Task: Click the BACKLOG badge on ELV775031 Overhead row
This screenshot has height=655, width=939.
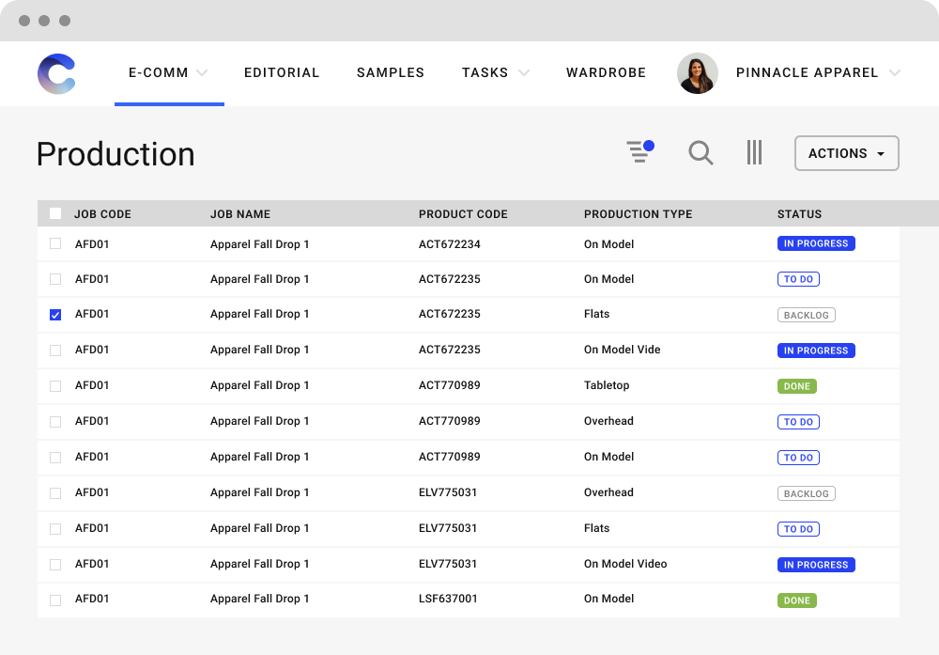Action: [x=806, y=492]
